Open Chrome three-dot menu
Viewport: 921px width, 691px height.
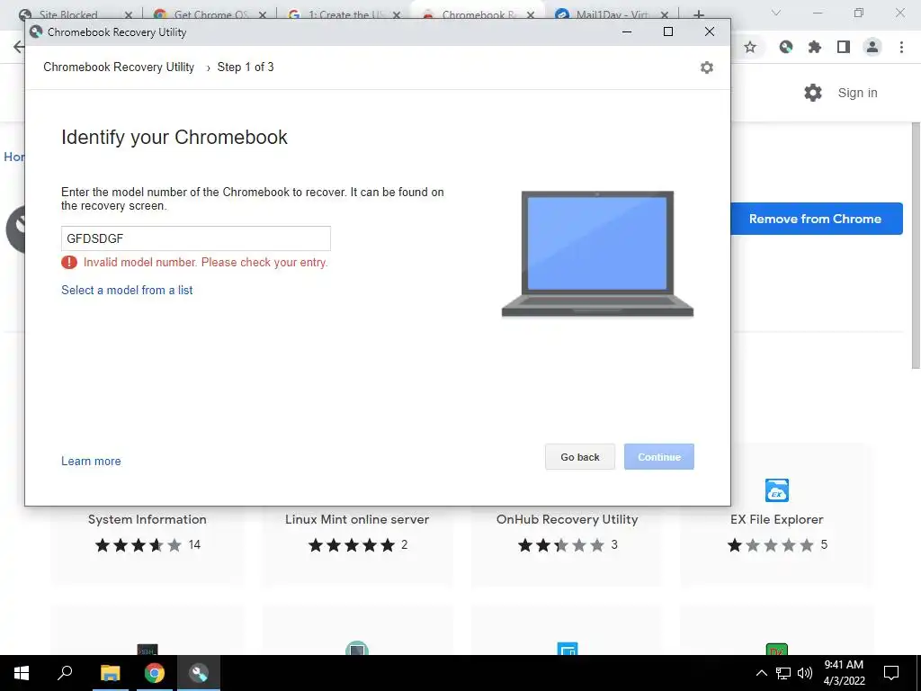[x=901, y=47]
